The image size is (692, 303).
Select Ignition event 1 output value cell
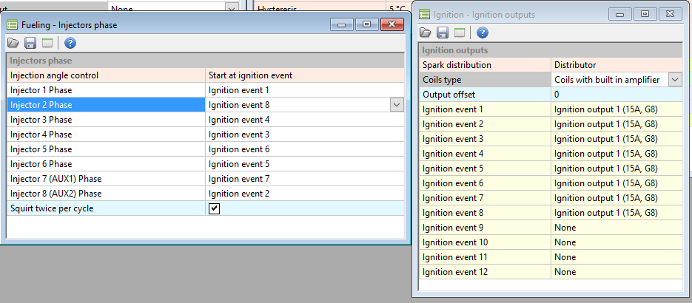[616, 109]
